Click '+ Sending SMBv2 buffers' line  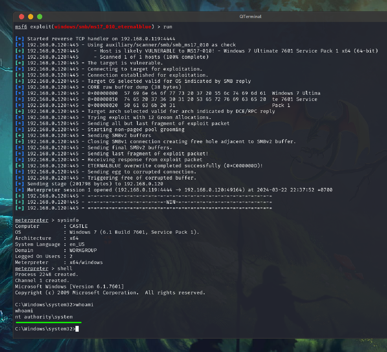83,135
